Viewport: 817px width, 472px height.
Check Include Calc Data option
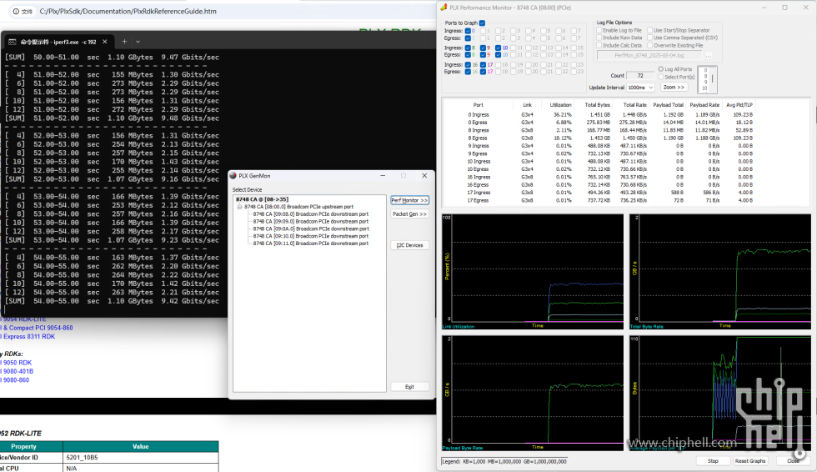tap(599, 45)
